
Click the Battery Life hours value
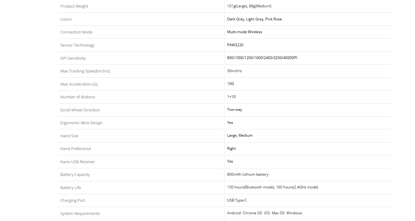(273, 187)
